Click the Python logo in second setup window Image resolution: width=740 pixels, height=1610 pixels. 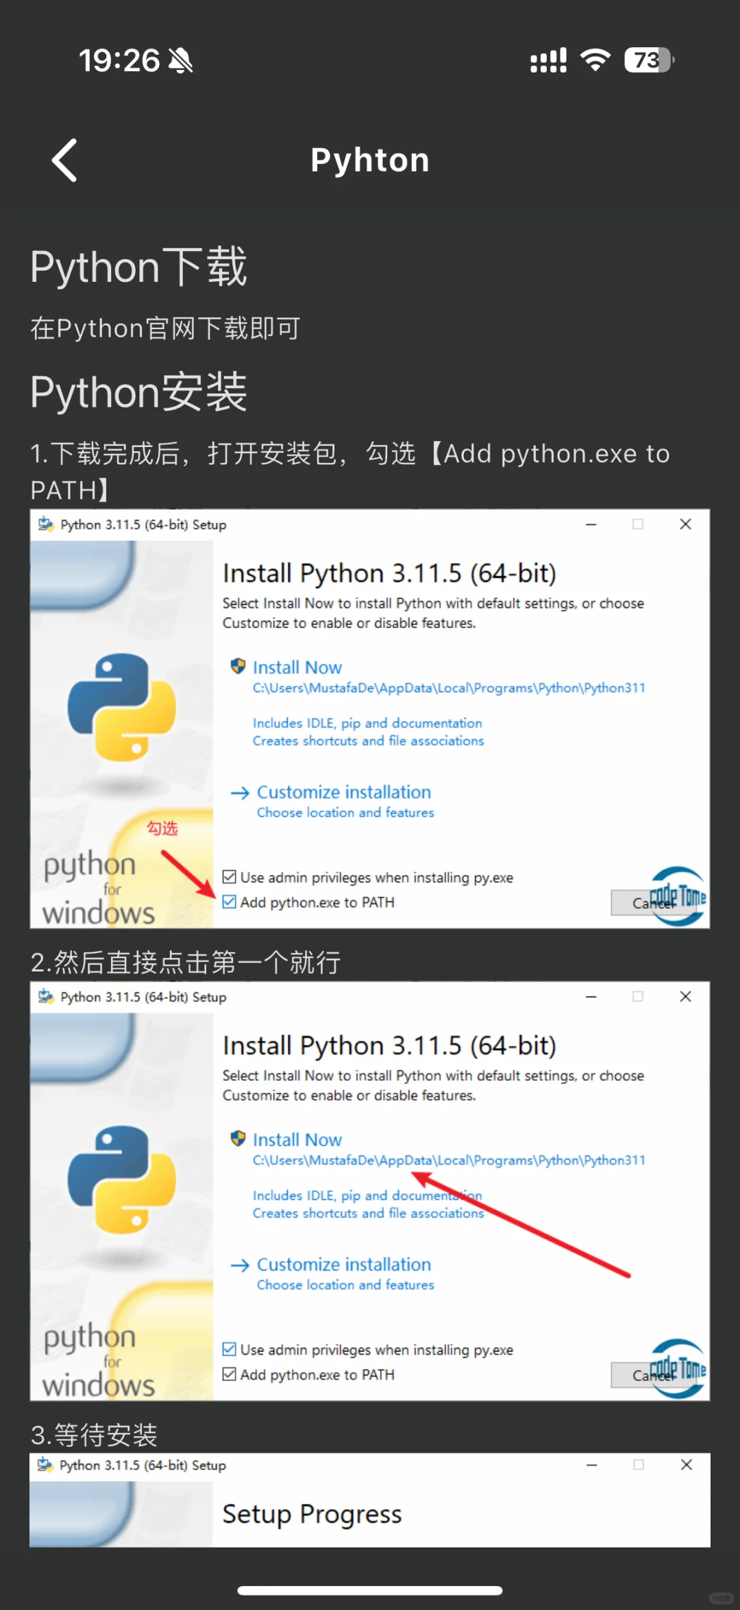point(122,1179)
